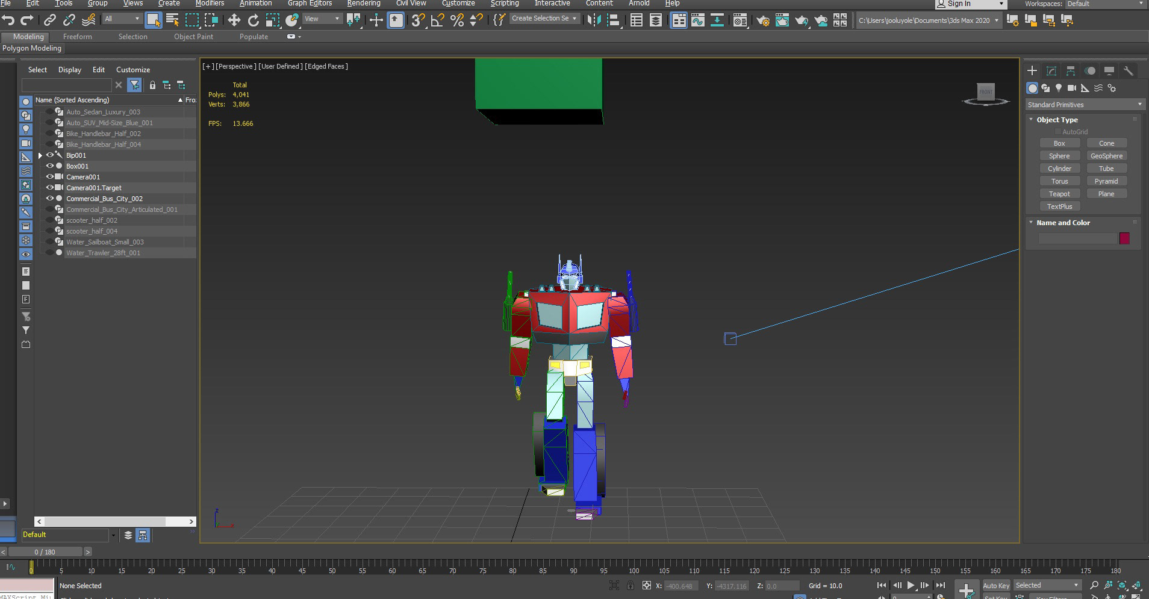Screen dimensions: 1149x599
Task: Toggle visibility of Commercial_Bus_City_002
Action: click(50, 199)
